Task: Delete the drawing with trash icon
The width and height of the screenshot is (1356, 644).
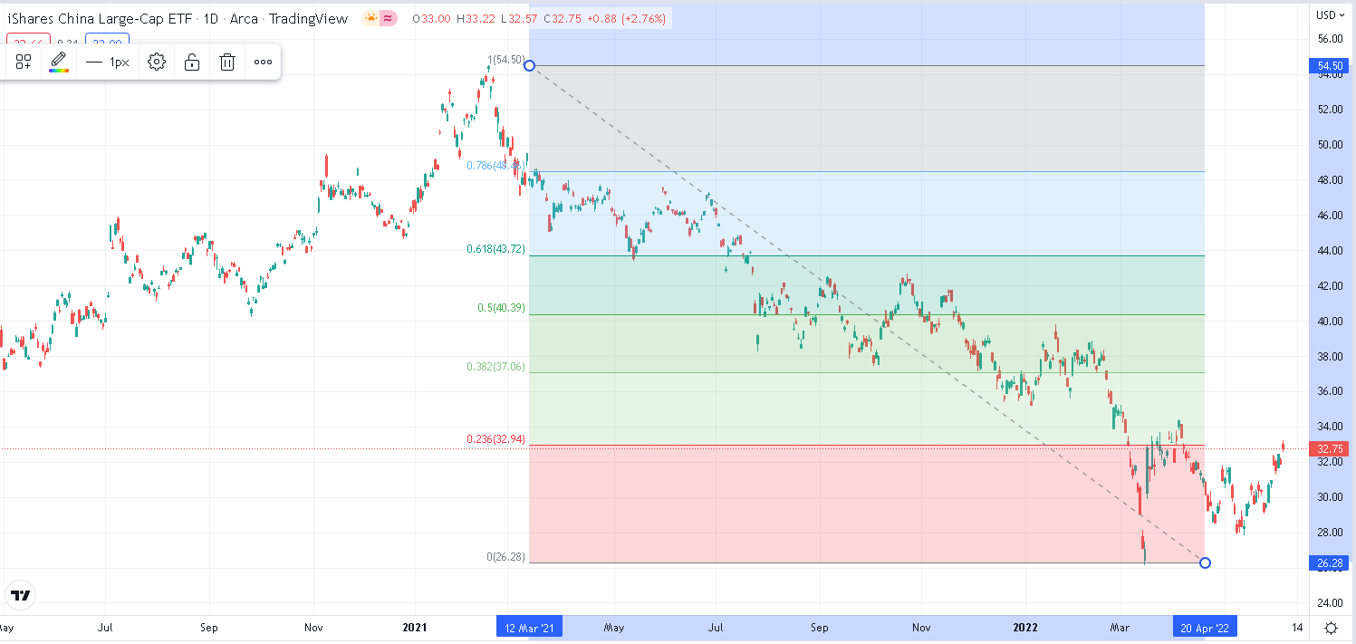Action: pos(227,62)
